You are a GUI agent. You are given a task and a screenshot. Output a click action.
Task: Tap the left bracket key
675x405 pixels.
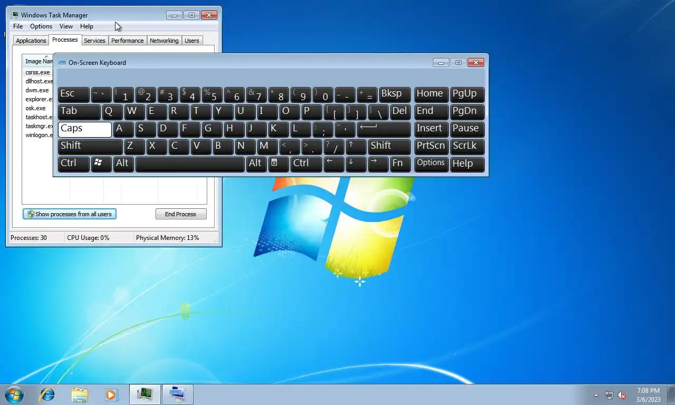(x=334, y=112)
